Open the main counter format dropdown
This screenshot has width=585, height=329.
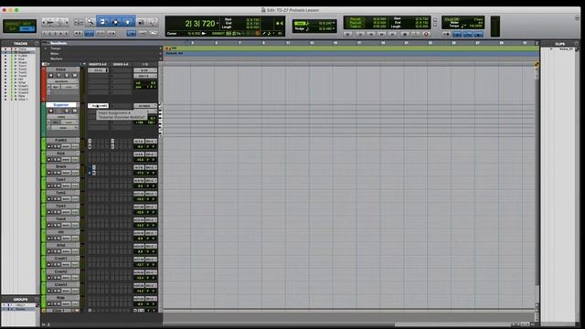point(218,24)
